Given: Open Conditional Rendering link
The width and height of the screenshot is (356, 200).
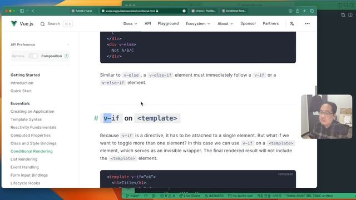Looking at the screenshot, I should click(x=31, y=151).
